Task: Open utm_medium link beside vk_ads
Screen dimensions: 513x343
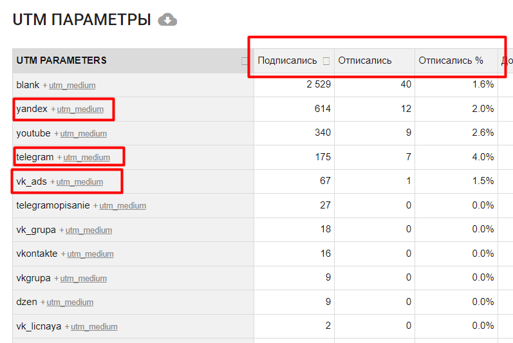Action: [x=80, y=182]
